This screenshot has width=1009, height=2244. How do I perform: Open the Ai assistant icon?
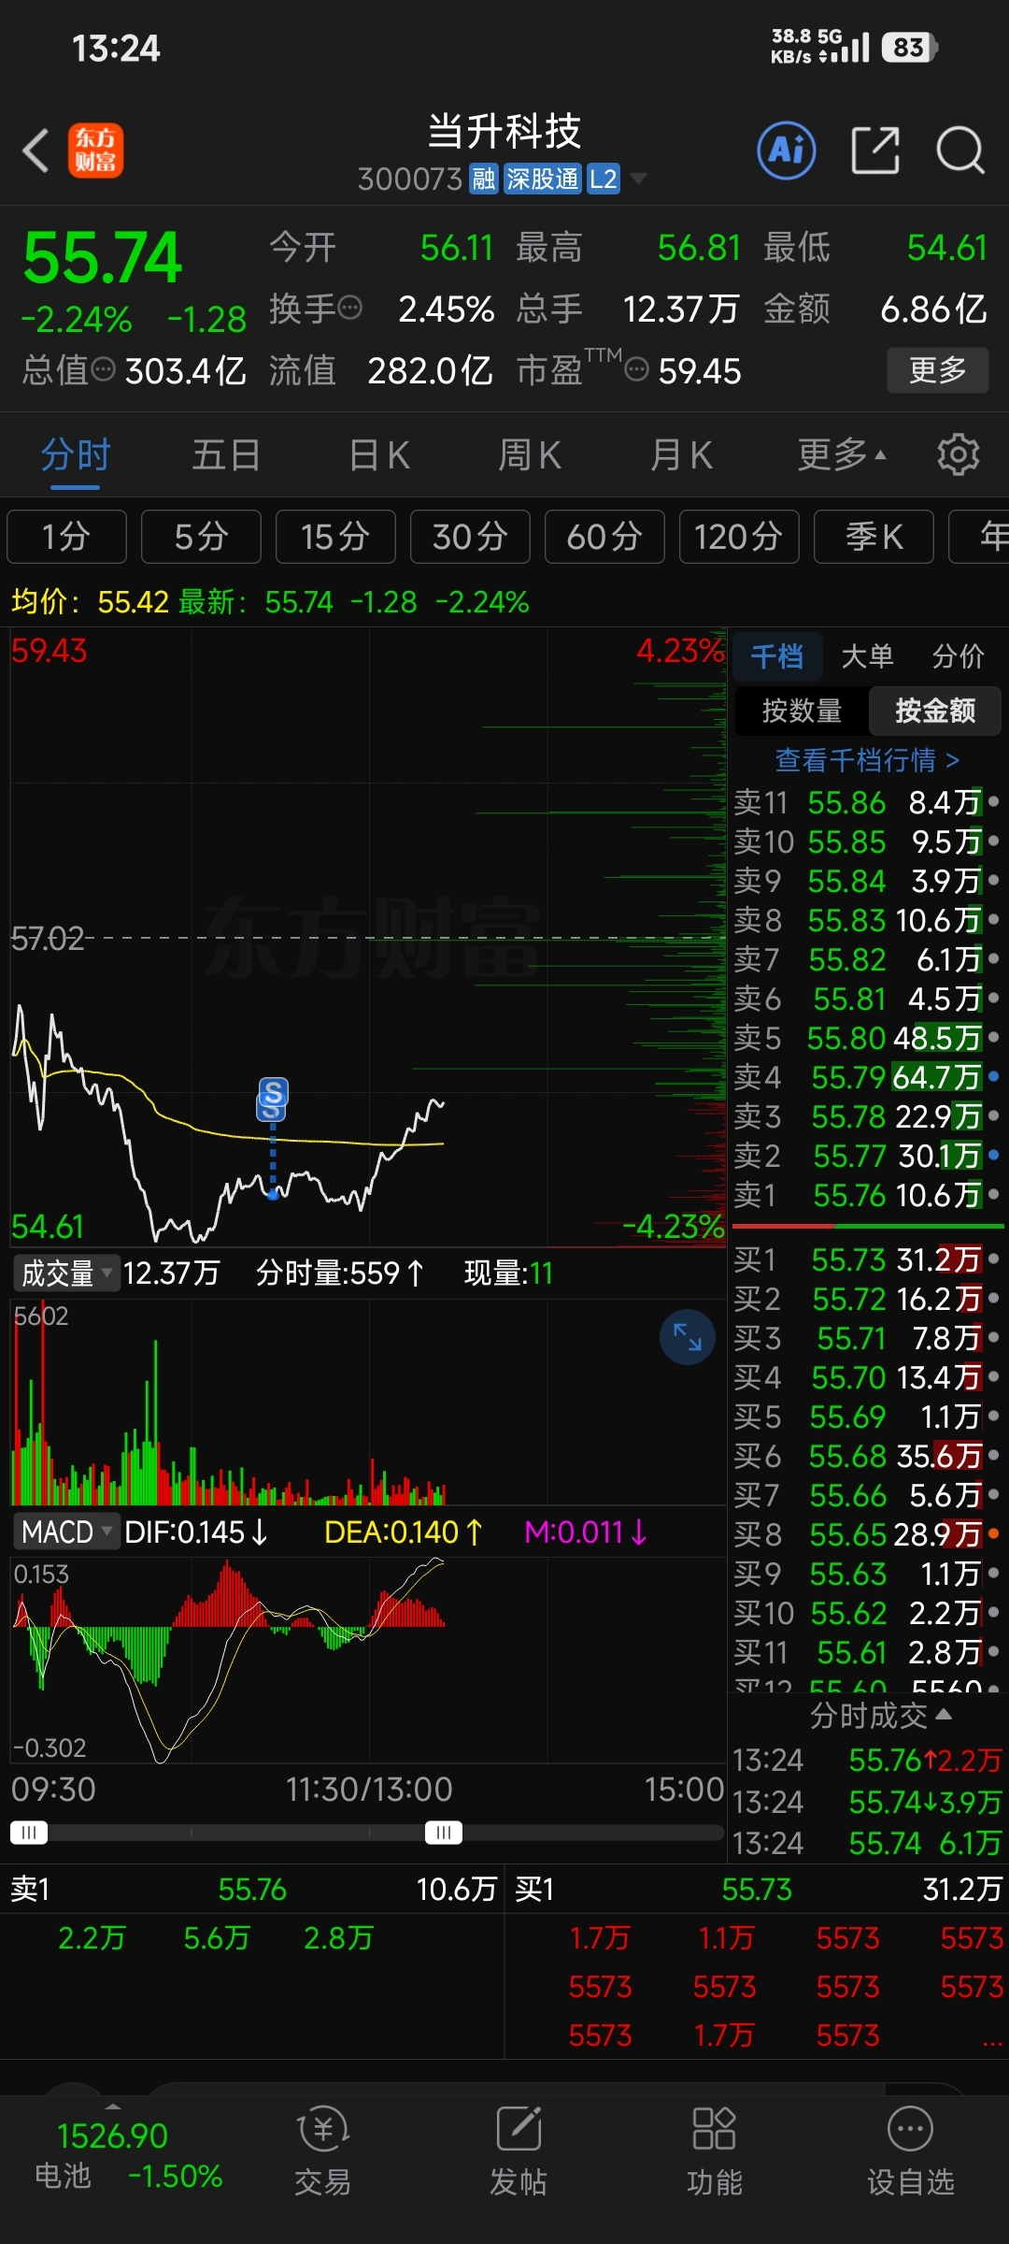(x=787, y=150)
